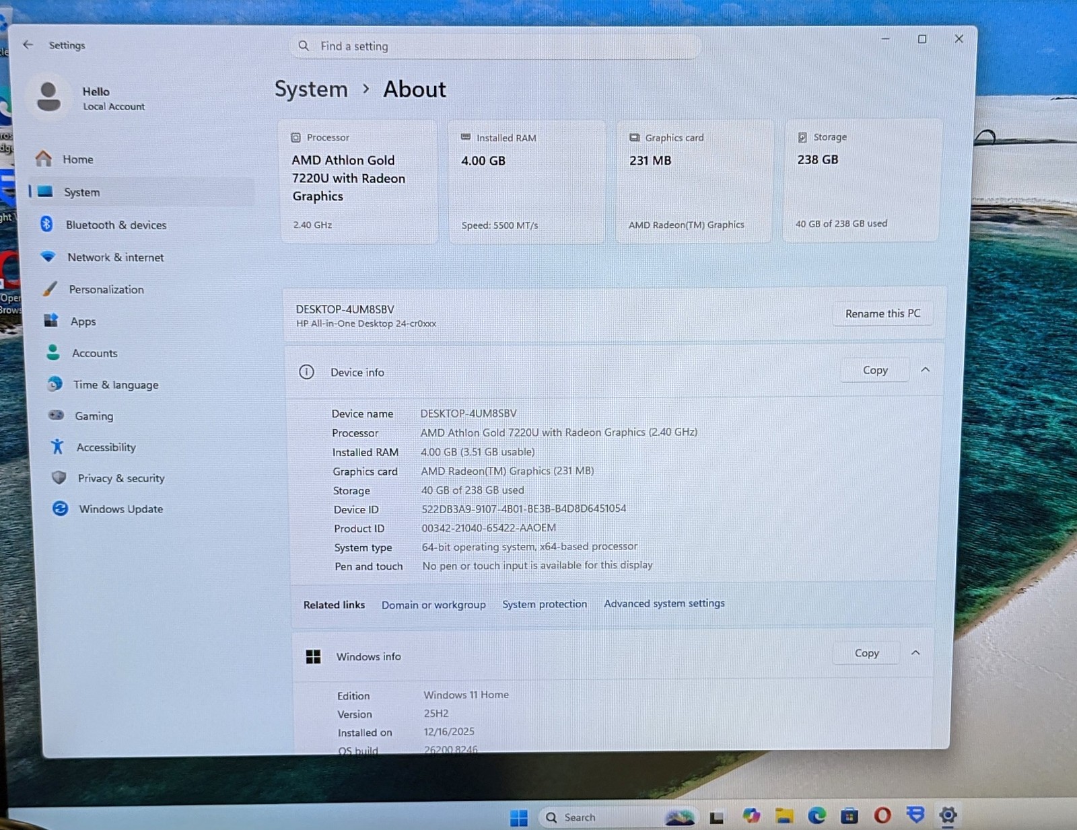Maximize the Settings window
This screenshot has width=1077, height=830.
[x=922, y=39]
